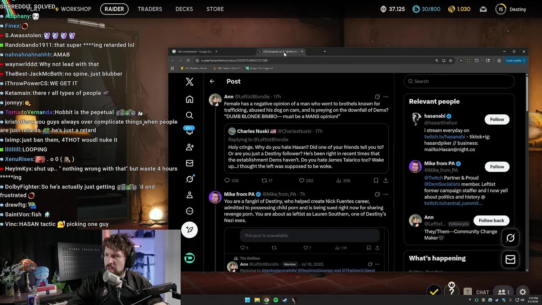The image size is (542, 305).
Task: Open Spotify from taskbar
Action: pos(276,300)
